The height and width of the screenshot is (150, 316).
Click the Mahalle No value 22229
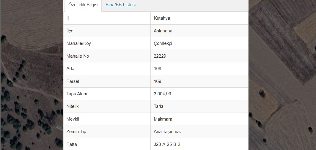click(160, 56)
